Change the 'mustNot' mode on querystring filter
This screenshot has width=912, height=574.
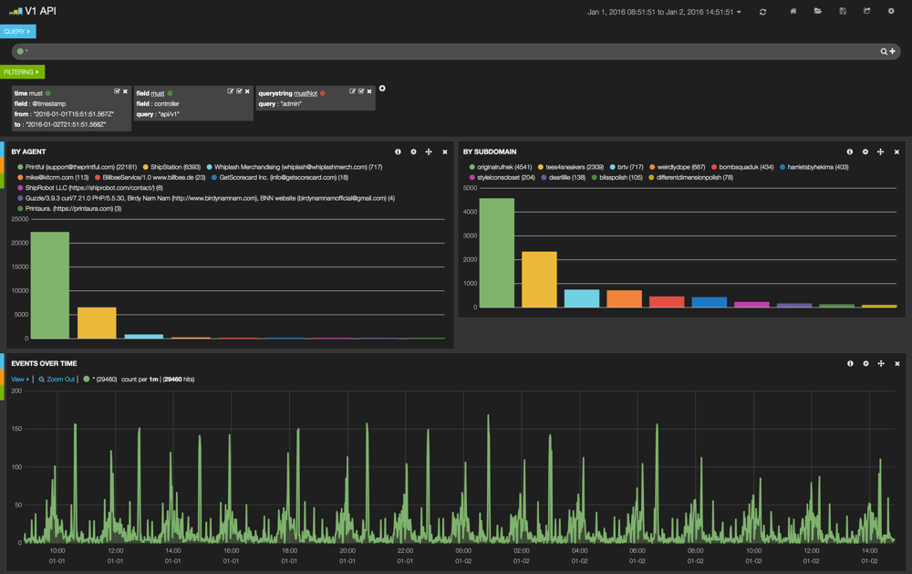point(306,94)
